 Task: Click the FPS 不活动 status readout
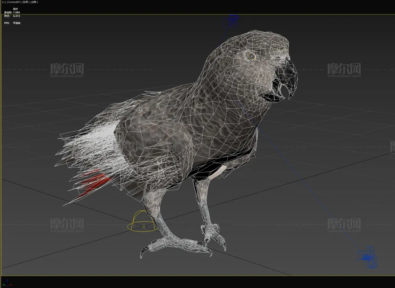click(x=12, y=23)
